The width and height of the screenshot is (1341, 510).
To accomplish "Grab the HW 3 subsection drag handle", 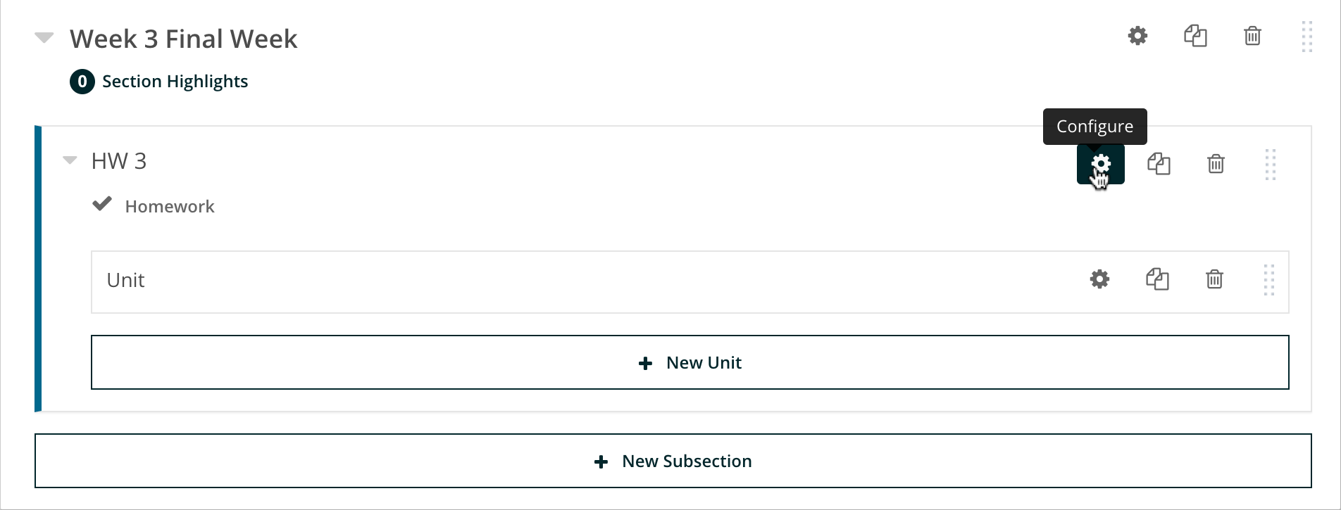I will point(1270,165).
